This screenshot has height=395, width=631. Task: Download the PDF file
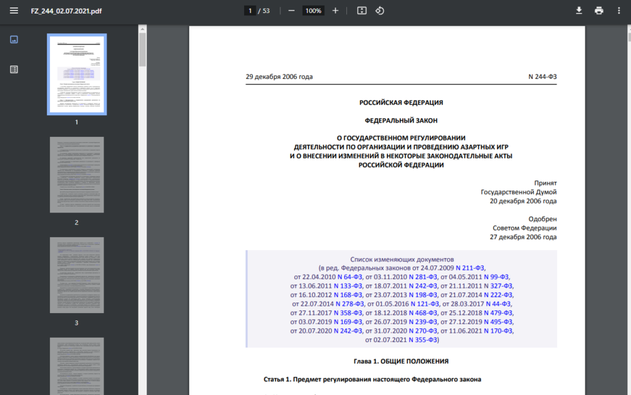coord(579,11)
